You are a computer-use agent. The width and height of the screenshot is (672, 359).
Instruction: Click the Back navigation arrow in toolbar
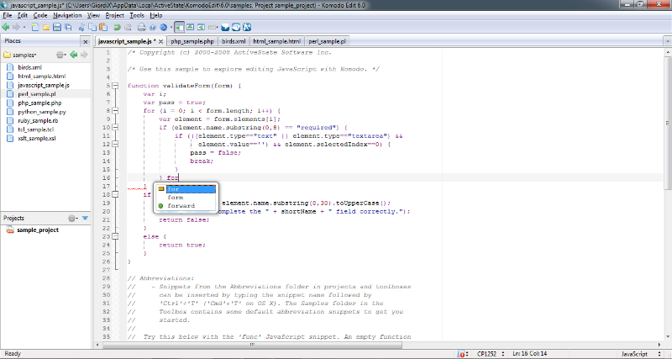[6, 27]
